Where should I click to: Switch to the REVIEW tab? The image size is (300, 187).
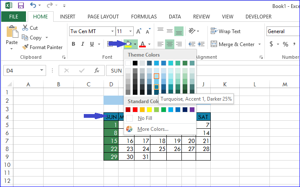[202, 17]
